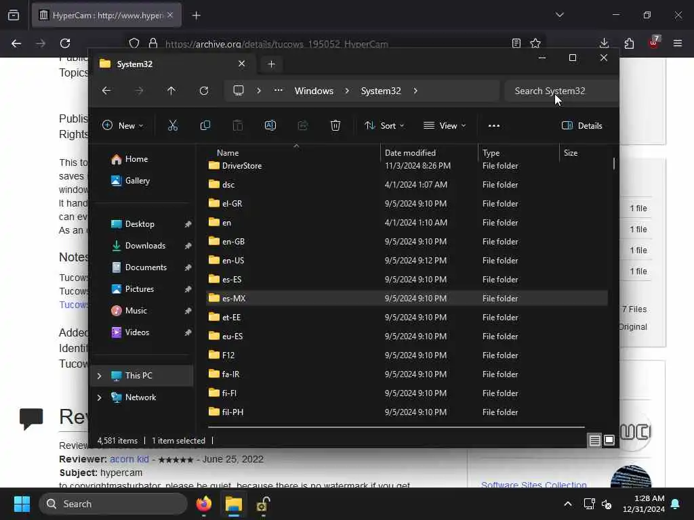
Task: Select the es-MX folder row
Action: (407, 299)
